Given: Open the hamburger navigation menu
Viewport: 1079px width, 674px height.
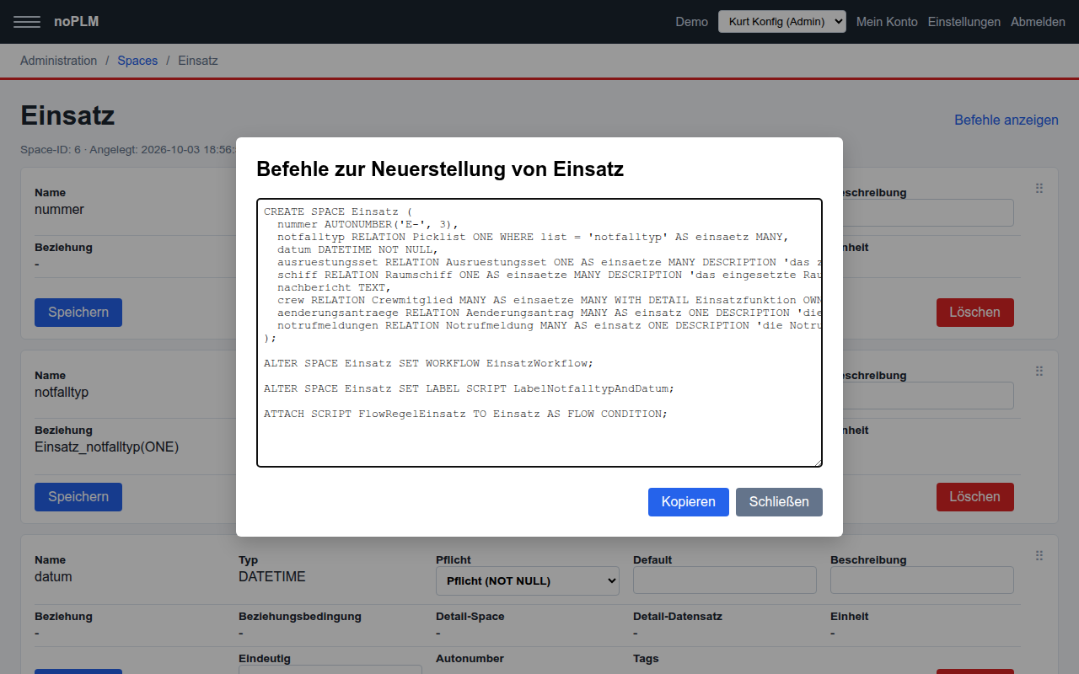Looking at the screenshot, I should click(27, 22).
